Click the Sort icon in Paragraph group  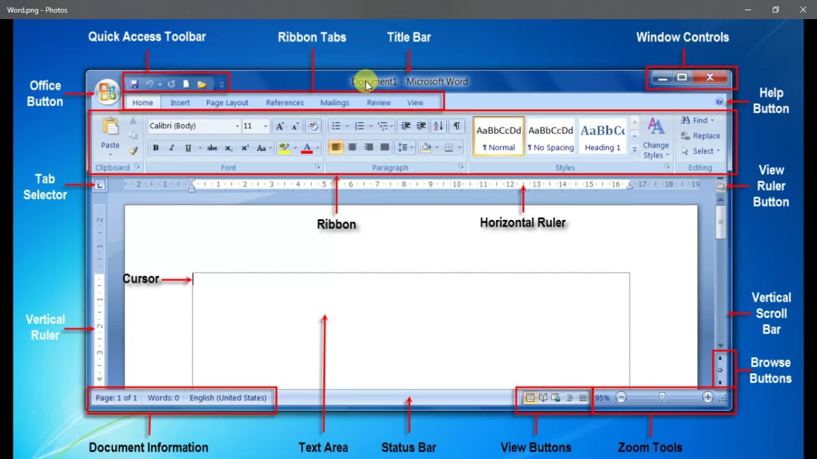point(438,126)
